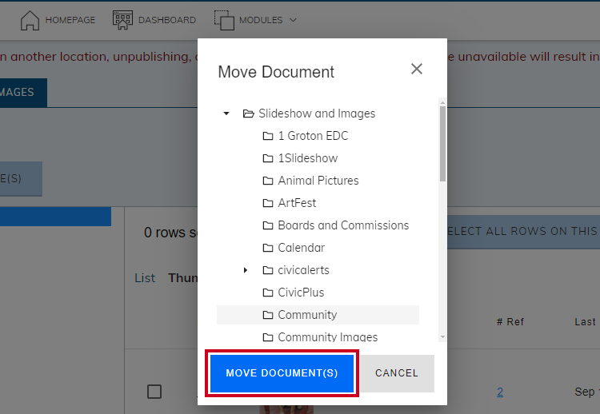
Task: Collapse the Slideshow and Images folder
Action: click(226, 113)
